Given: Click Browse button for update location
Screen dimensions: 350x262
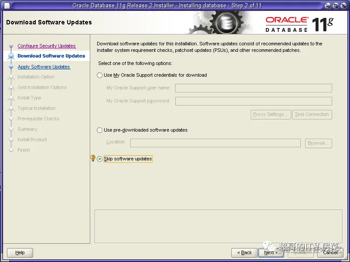Looking at the screenshot, I should click(x=319, y=143).
